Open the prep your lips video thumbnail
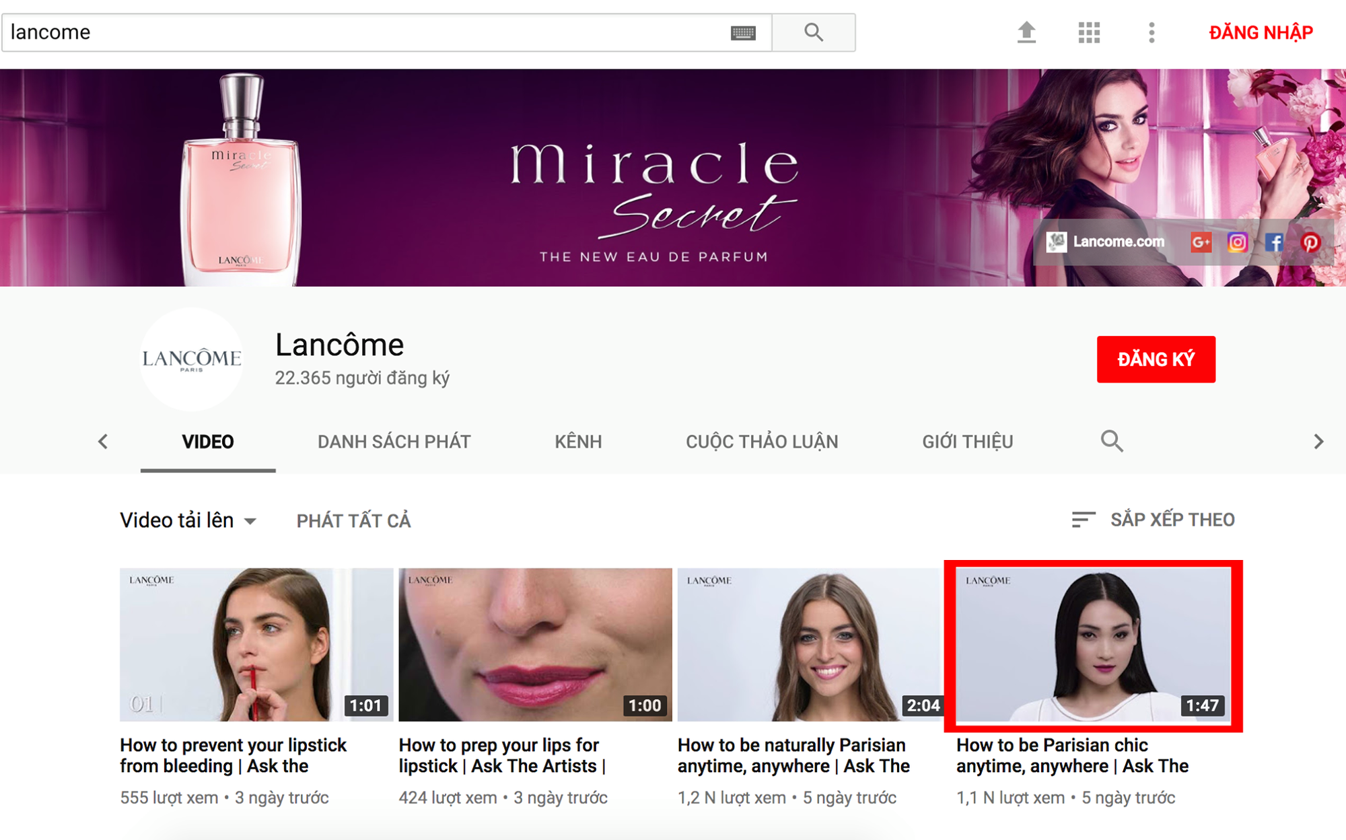This screenshot has width=1346, height=840. [535, 645]
